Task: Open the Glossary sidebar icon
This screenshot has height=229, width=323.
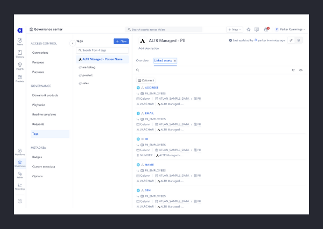Action: pos(20,53)
